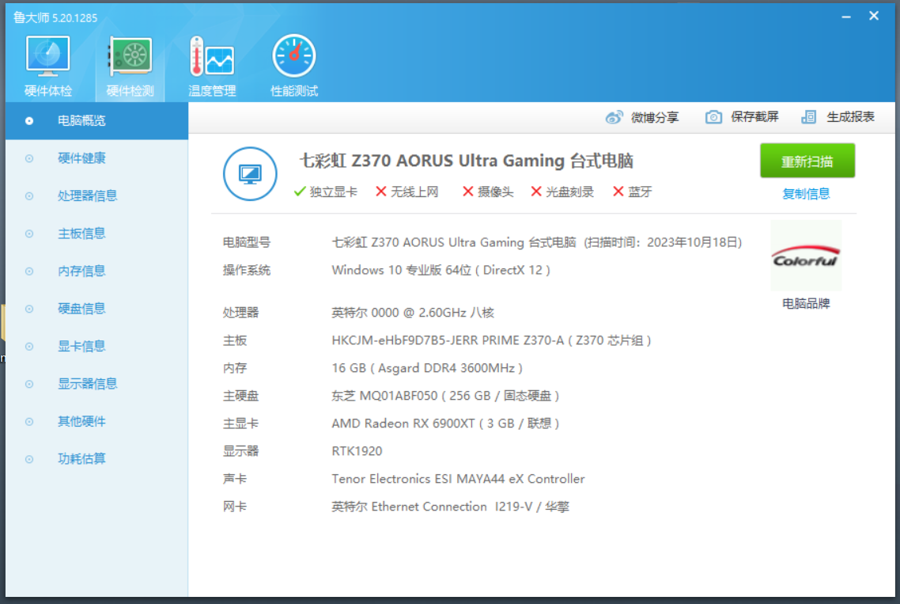Click the memory value 16 GB Asgard DDR4
Image resolution: width=900 pixels, height=604 pixels.
coord(427,368)
